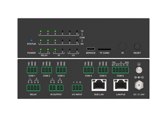The width and height of the screenshot is (167, 117).
Task: Click the round IR receiver window
Action: click(122, 46)
